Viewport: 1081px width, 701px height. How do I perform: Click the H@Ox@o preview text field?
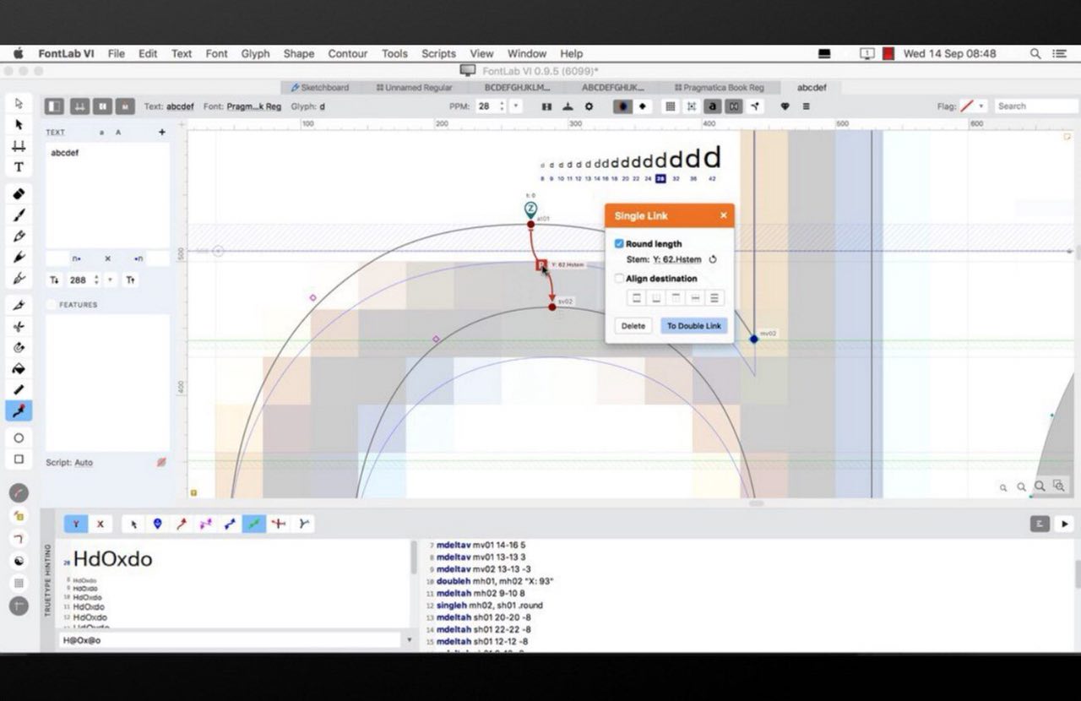coord(230,640)
